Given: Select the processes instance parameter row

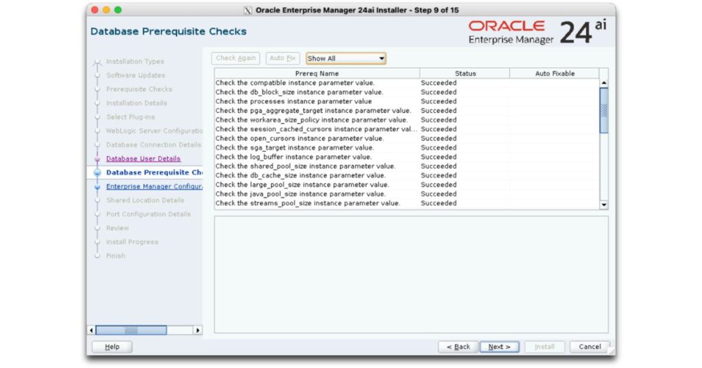Looking at the screenshot, I should coord(407,101).
